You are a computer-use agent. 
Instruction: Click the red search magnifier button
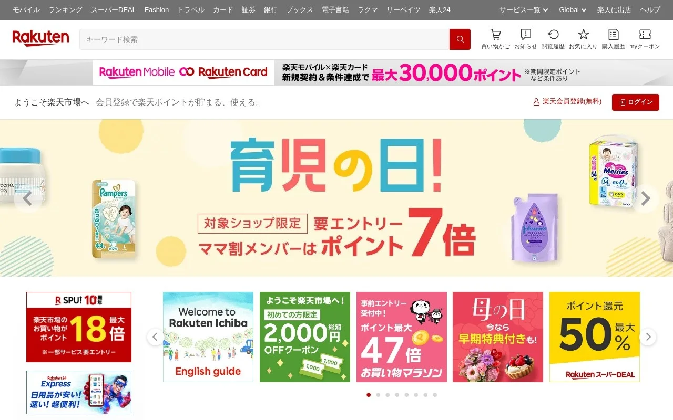point(460,39)
